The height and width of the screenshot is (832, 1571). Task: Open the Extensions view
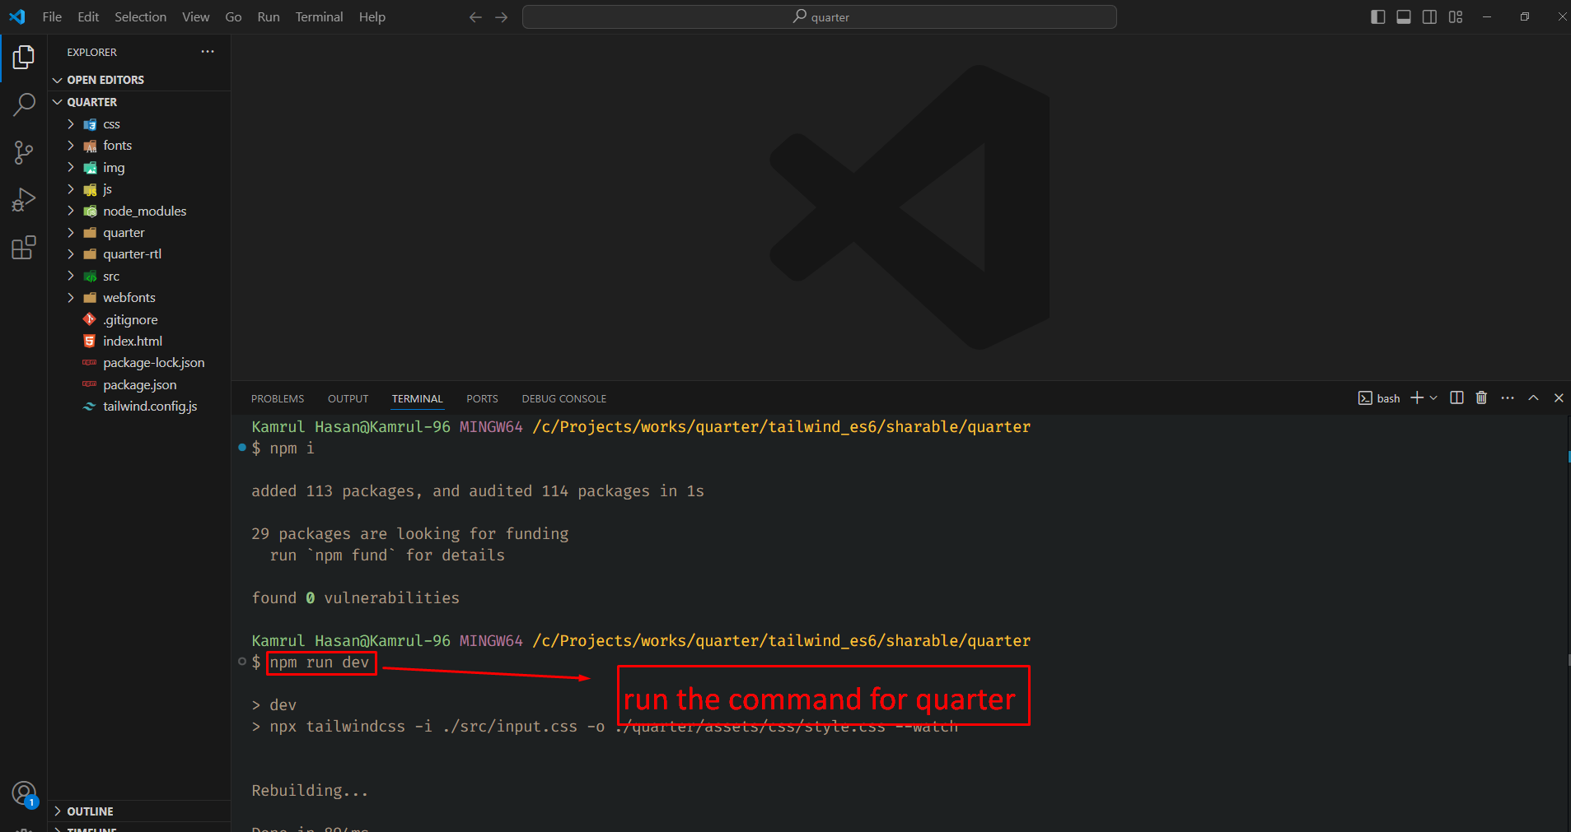24,248
